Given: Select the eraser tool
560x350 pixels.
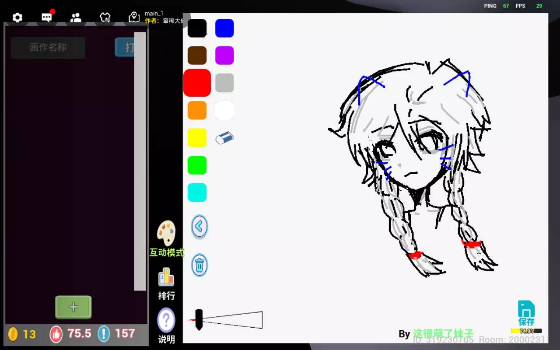Looking at the screenshot, I should click(224, 138).
